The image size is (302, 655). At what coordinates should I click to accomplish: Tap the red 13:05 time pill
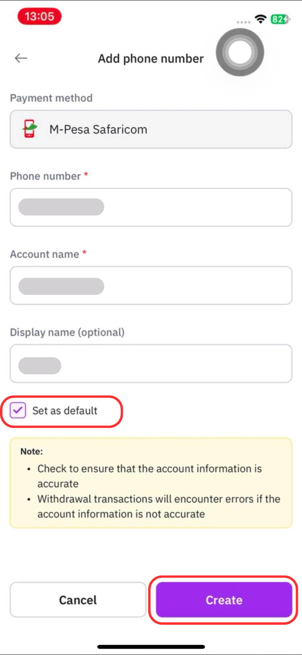pyautogui.click(x=39, y=17)
